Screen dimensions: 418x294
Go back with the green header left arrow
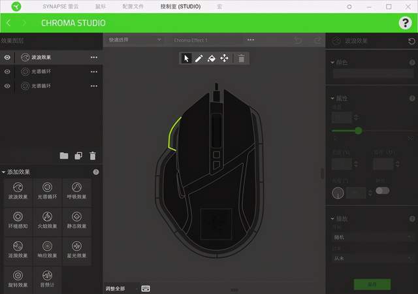pyautogui.click(x=8, y=23)
